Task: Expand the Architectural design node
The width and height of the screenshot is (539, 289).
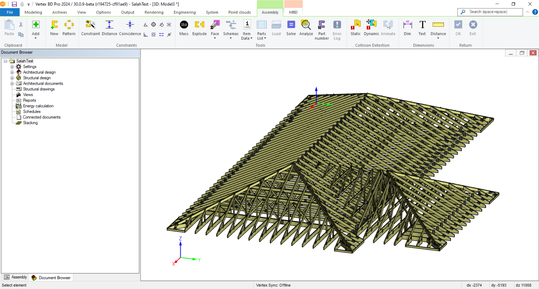Action: (x=12, y=72)
